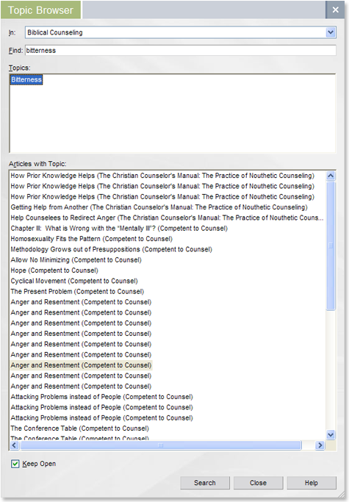Click the Search button
349x502 pixels.
pyautogui.click(x=205, y=483)
